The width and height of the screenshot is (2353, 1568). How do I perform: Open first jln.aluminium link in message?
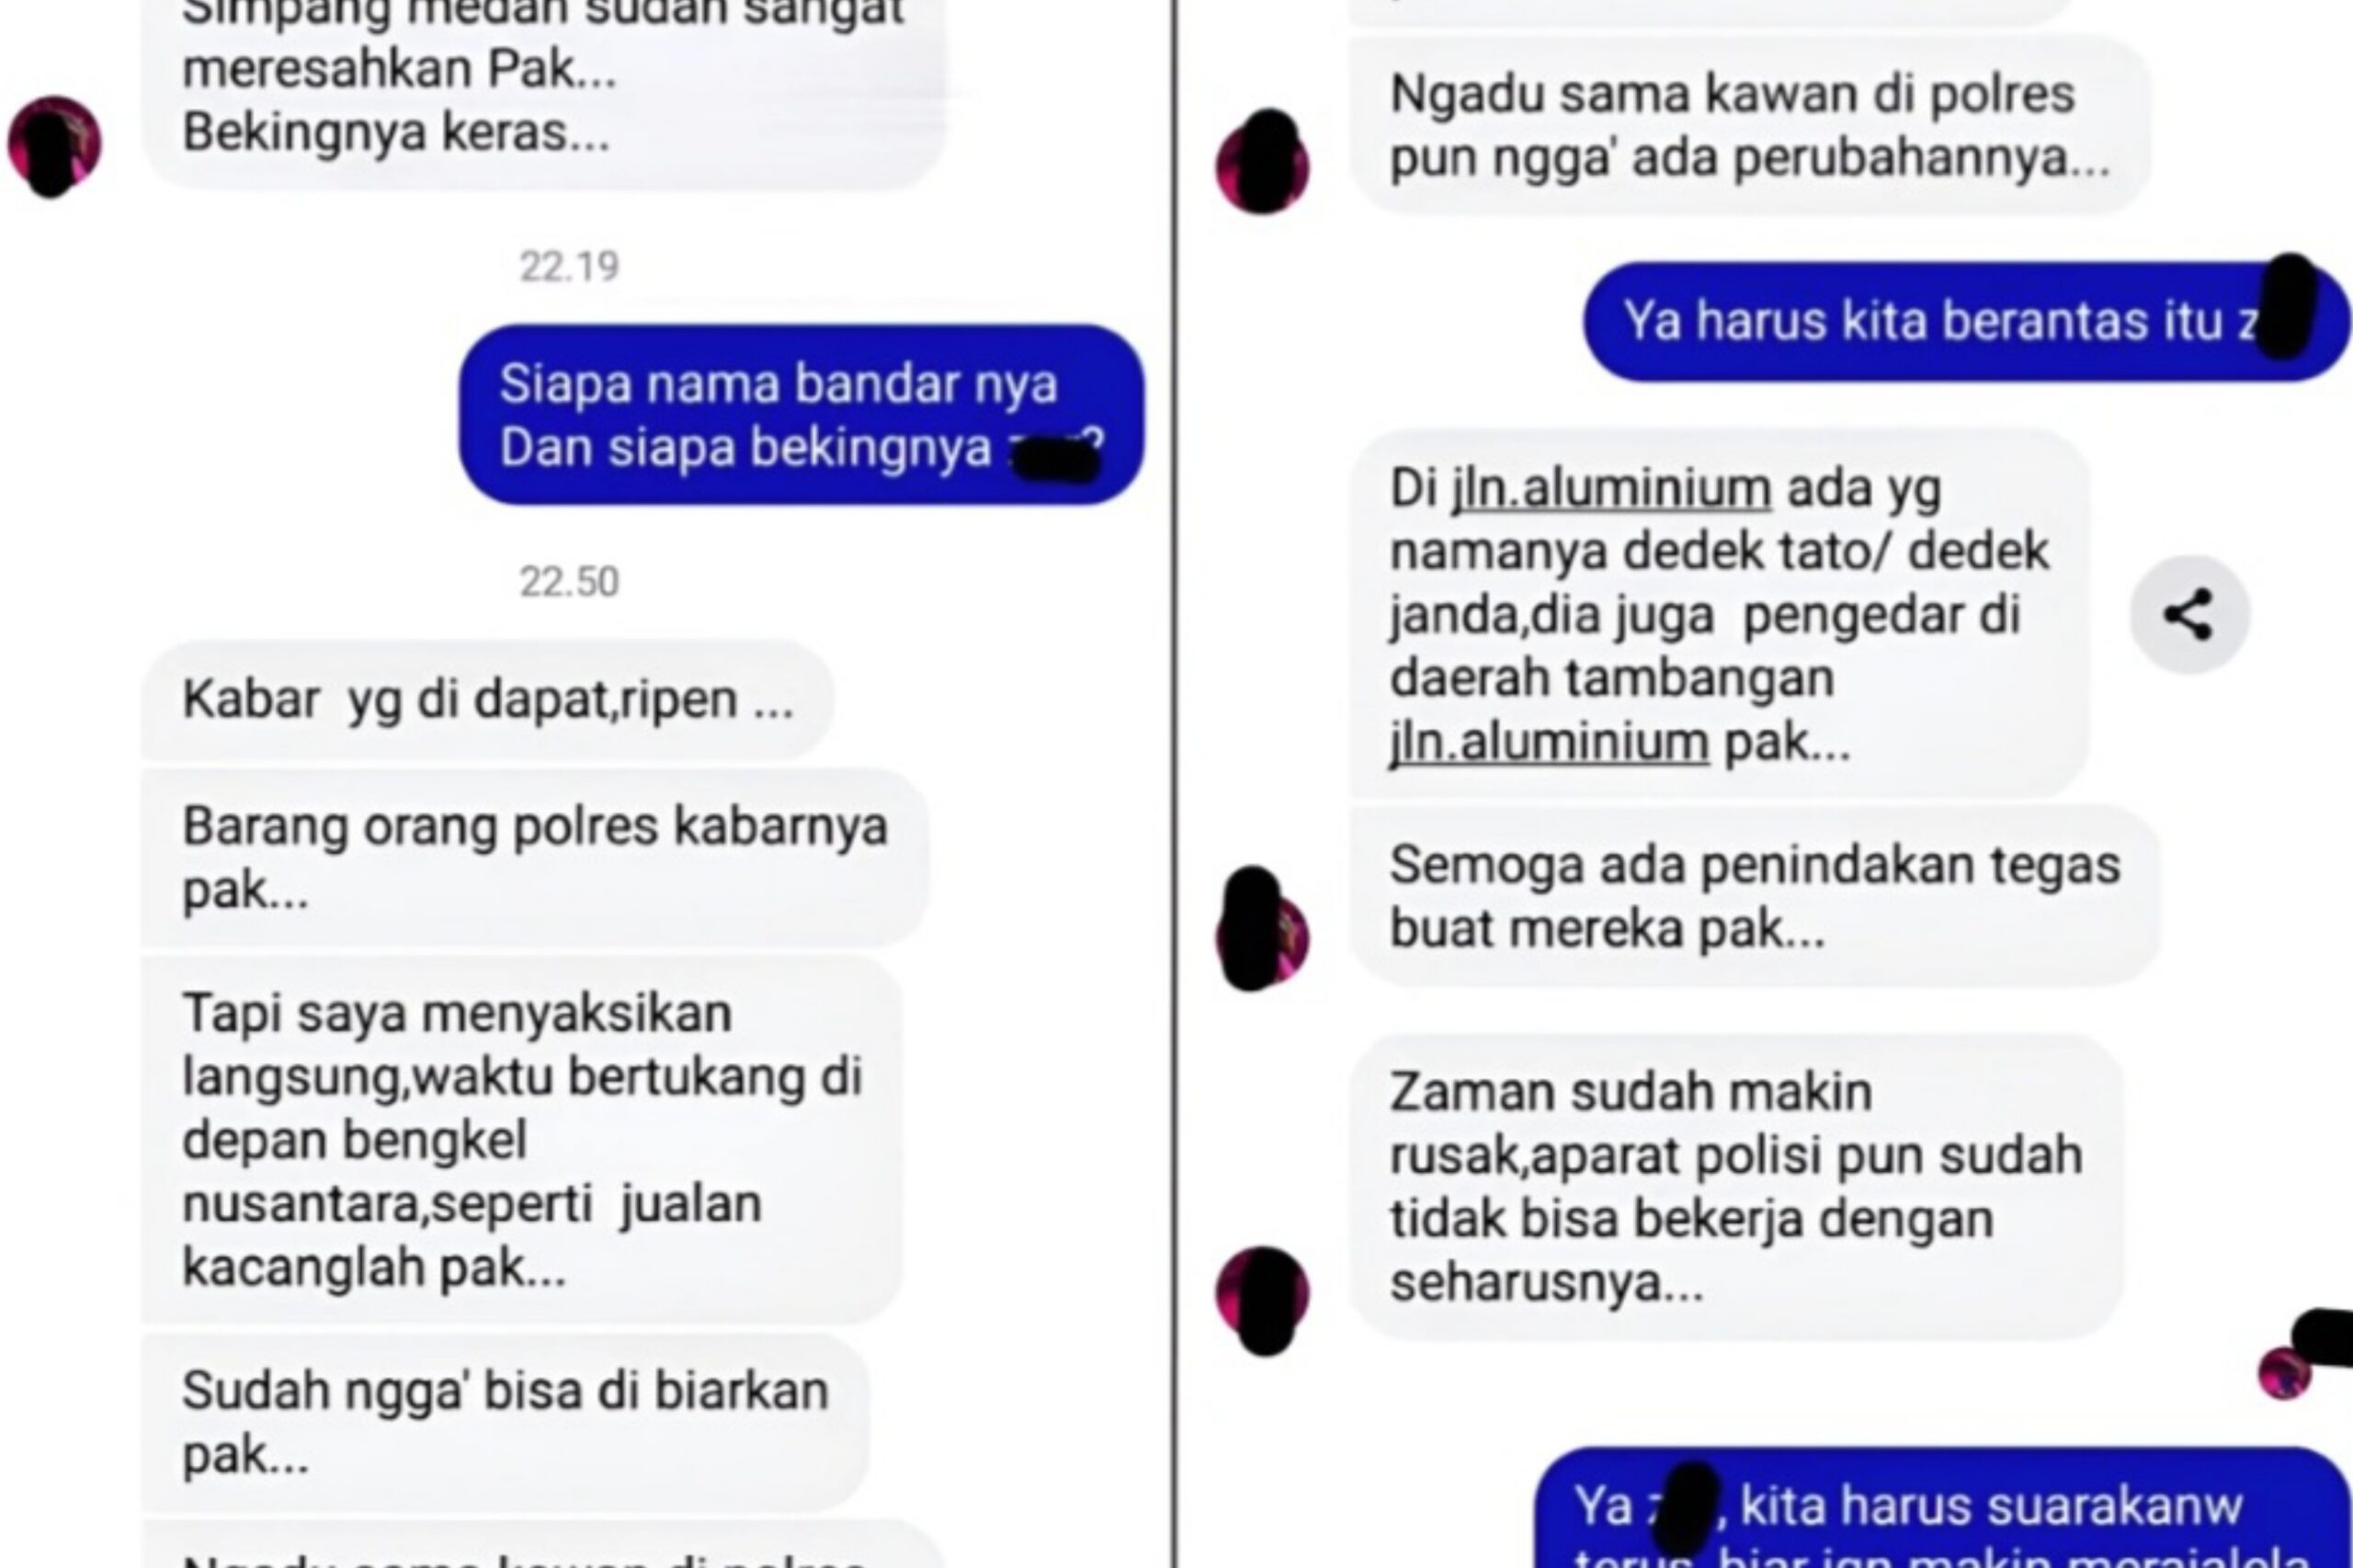[1611, 489]
